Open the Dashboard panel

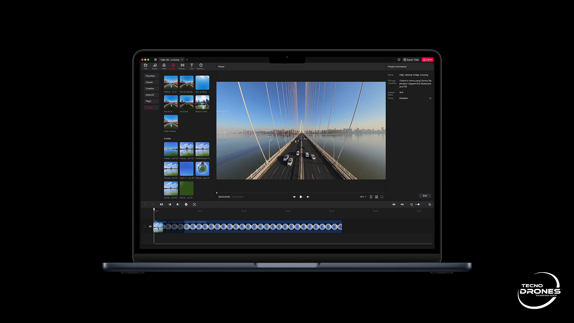coord(201,66)
